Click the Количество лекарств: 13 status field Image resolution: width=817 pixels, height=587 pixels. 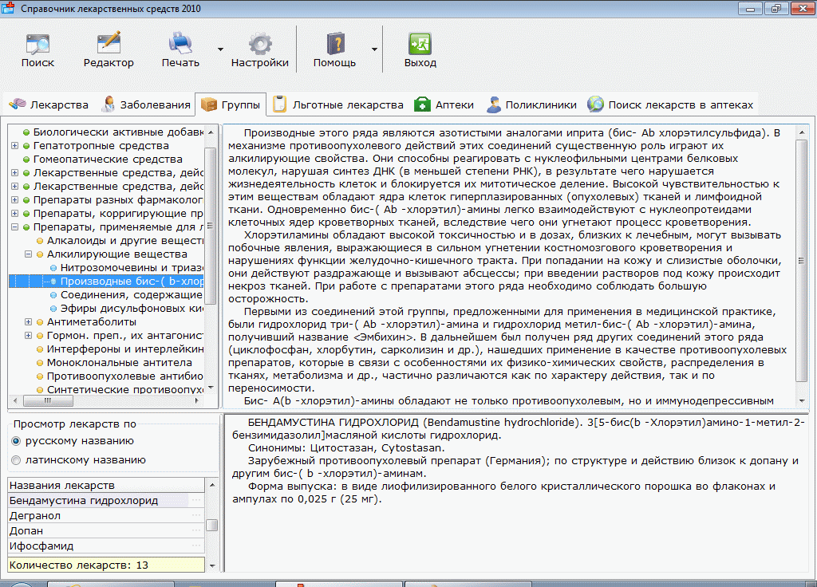tap(106, 565)
